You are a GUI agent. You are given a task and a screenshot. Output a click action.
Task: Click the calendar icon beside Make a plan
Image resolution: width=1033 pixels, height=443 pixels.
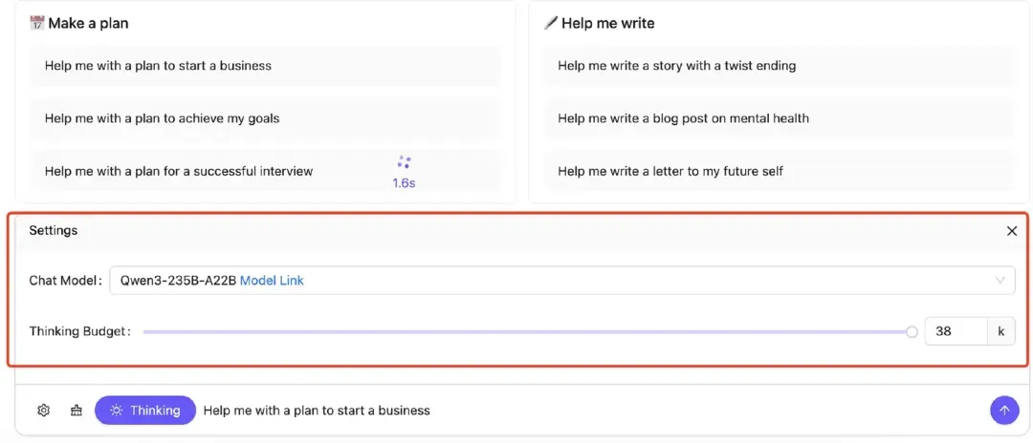tap(37, 24)
